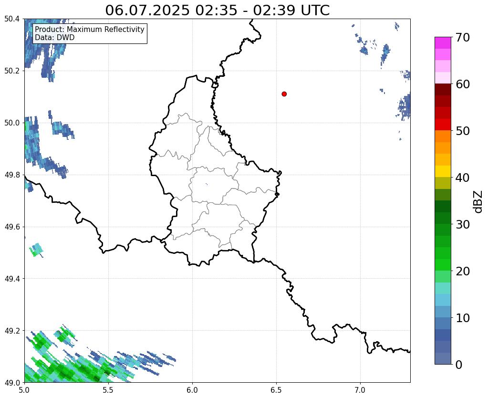This screenshot has height=398, width=488.
Task: Click the colorbar tick label 10
Action: pos(462,318)
